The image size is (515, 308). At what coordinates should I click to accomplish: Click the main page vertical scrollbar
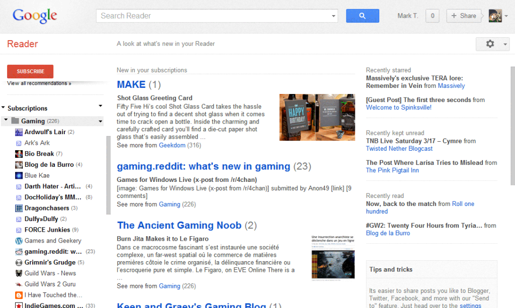[x=512, y=126]
